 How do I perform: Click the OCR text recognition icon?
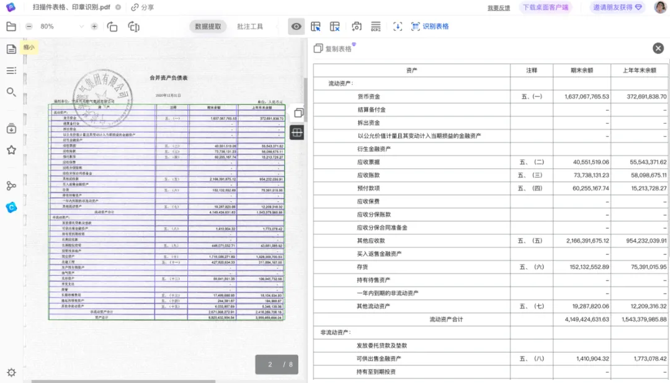pos(375,27)
